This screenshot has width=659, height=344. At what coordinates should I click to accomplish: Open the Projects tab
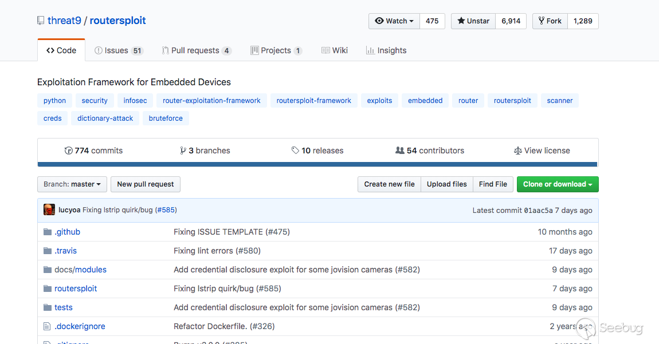[277, 50]
